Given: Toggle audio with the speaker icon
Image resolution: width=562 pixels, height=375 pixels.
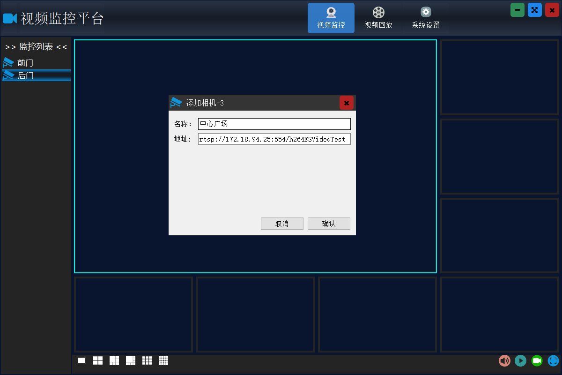Looking at the screenshot, I should tap(505, 360).
